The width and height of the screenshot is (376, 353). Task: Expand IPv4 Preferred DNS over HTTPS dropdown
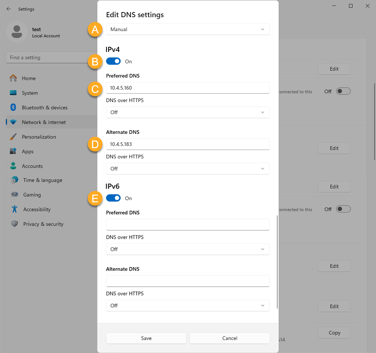pos(188,112)
